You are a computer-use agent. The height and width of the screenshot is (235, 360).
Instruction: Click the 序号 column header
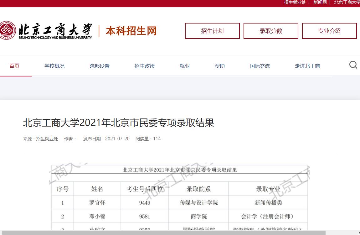pyautogui.click(x=62, y=189)
